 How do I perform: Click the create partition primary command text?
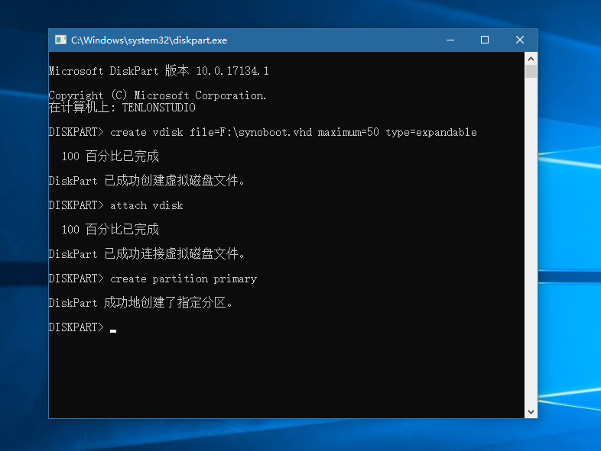[x=183, y=279]
